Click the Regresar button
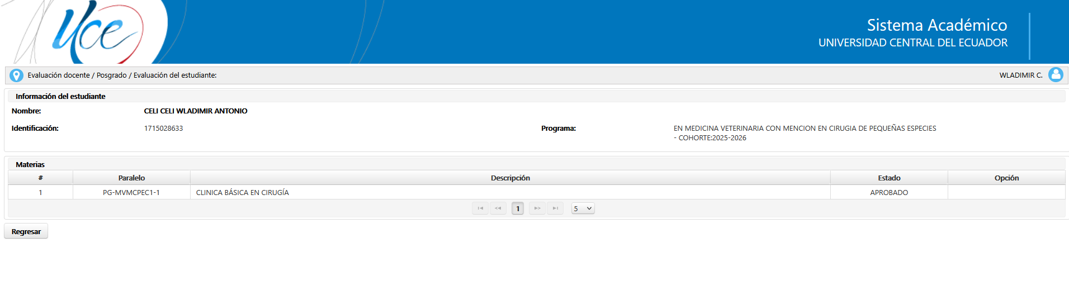Image resolution: width=1069 pixels, height=304 pixels. pyautogui.click(x=26, y=231)
